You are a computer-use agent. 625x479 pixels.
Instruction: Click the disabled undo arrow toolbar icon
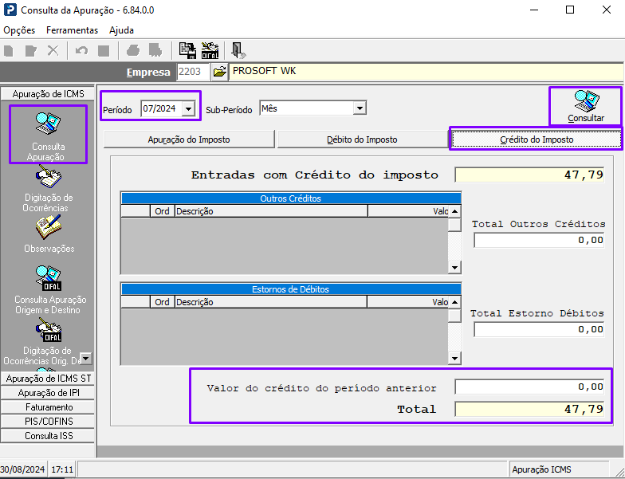(x=81, y=51)
